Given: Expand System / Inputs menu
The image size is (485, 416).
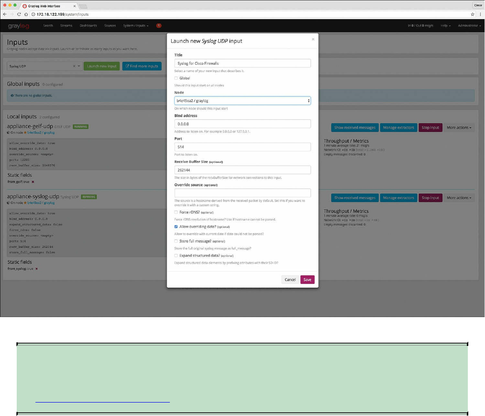Looking at the screenshot, I should [x=136, y=26].
